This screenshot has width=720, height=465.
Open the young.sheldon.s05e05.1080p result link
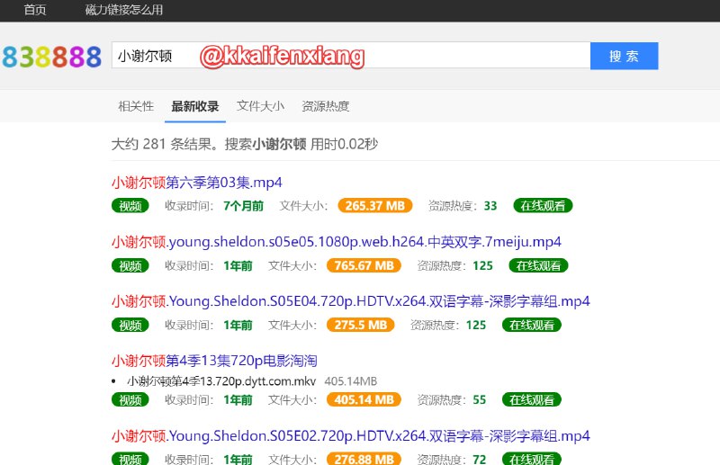point(336,242)
